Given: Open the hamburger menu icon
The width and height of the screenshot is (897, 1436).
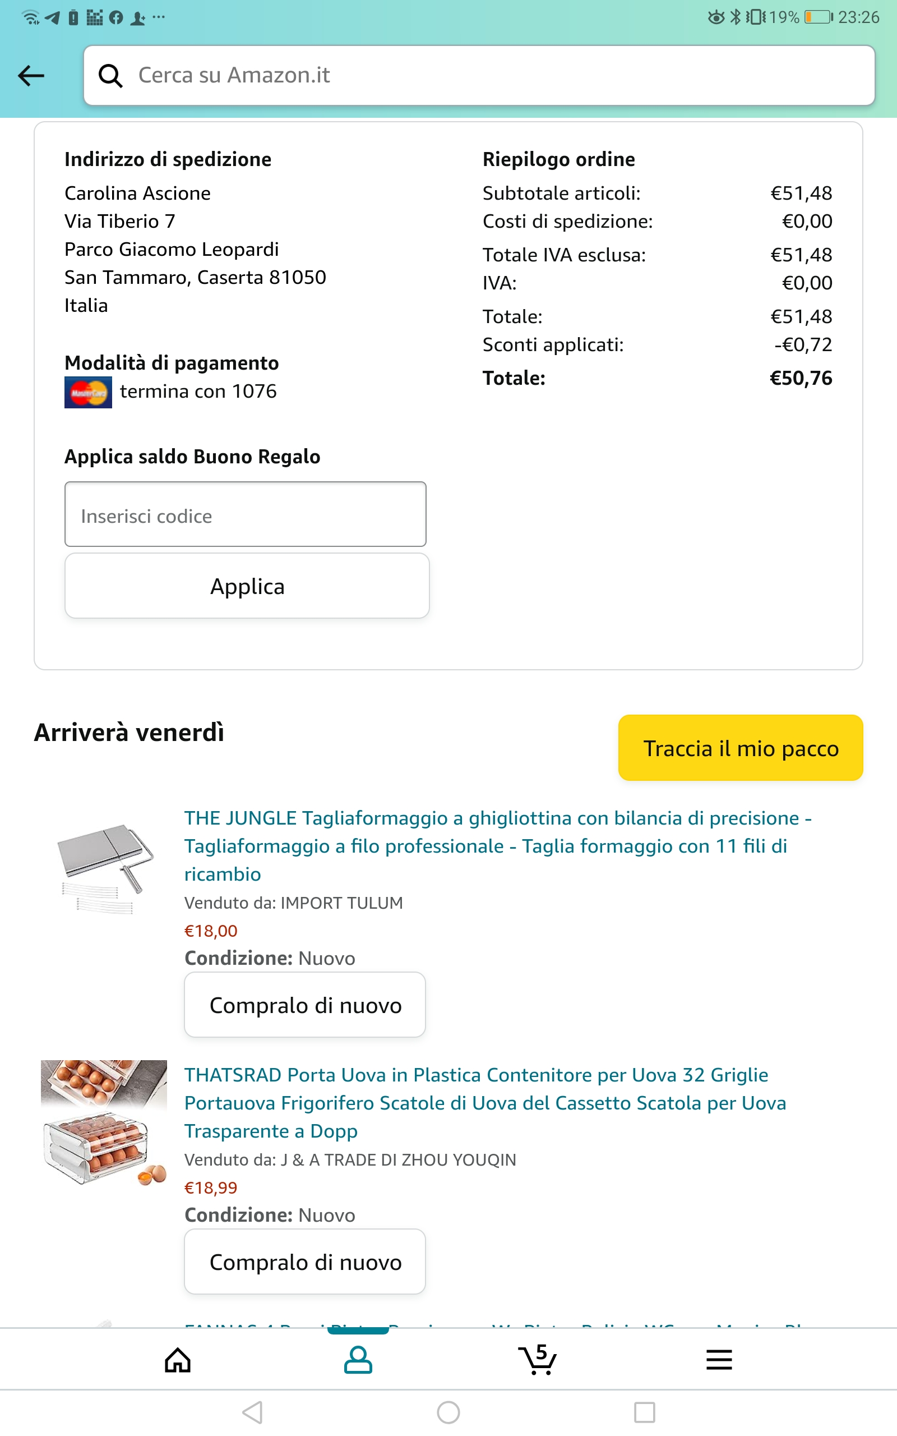Looking at the screenshot, I should coord(719,1360).
